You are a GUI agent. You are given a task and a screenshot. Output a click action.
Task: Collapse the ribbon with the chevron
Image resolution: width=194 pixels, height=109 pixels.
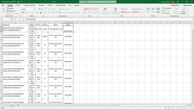coord(192,16)
